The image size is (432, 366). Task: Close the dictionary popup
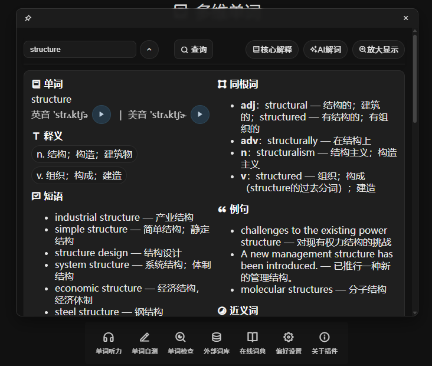[x=405, y=18]
